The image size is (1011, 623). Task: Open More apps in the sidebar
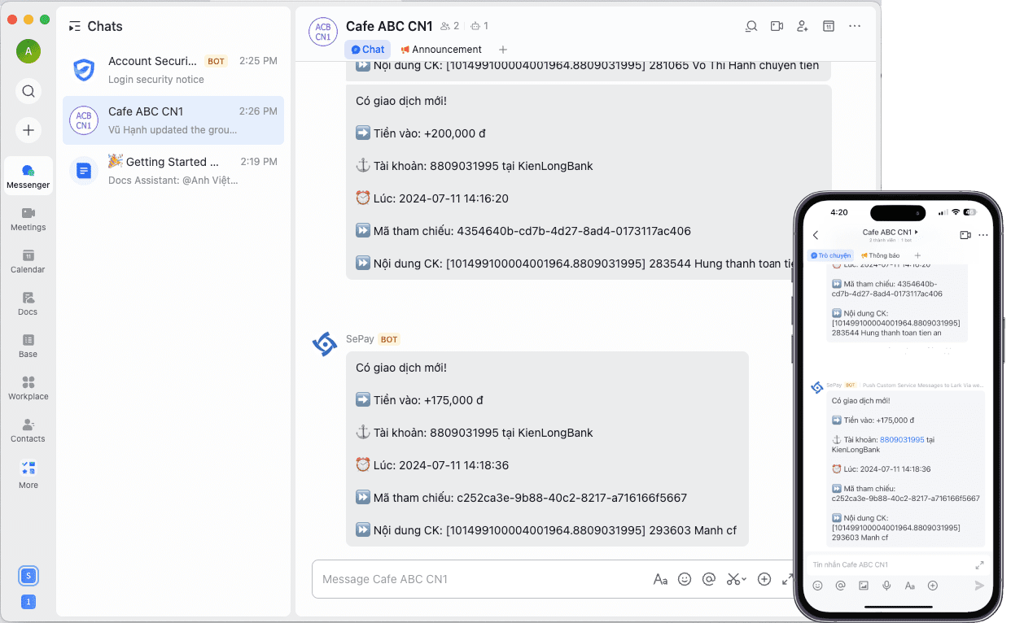pyautogui.click(x=28, y=475)
